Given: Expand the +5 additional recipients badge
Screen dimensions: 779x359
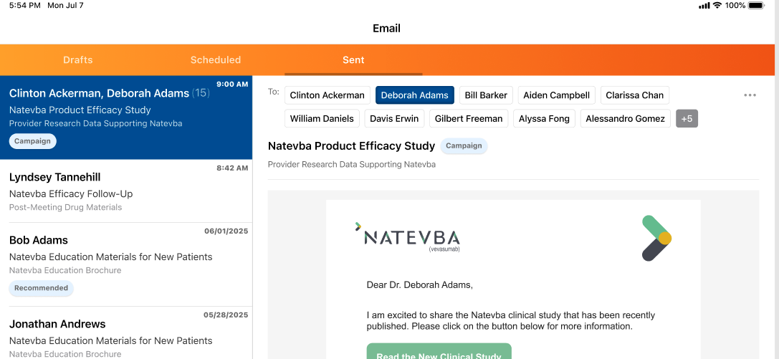Looking at the screenshot, I should point(687,118).
